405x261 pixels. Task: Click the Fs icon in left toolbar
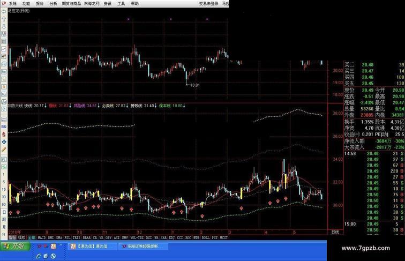pos(4,160)
